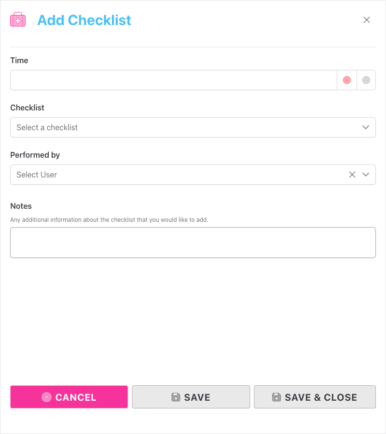Click the pink medical kit icon
Screen dimensions: 386x434
coord(17,19)
